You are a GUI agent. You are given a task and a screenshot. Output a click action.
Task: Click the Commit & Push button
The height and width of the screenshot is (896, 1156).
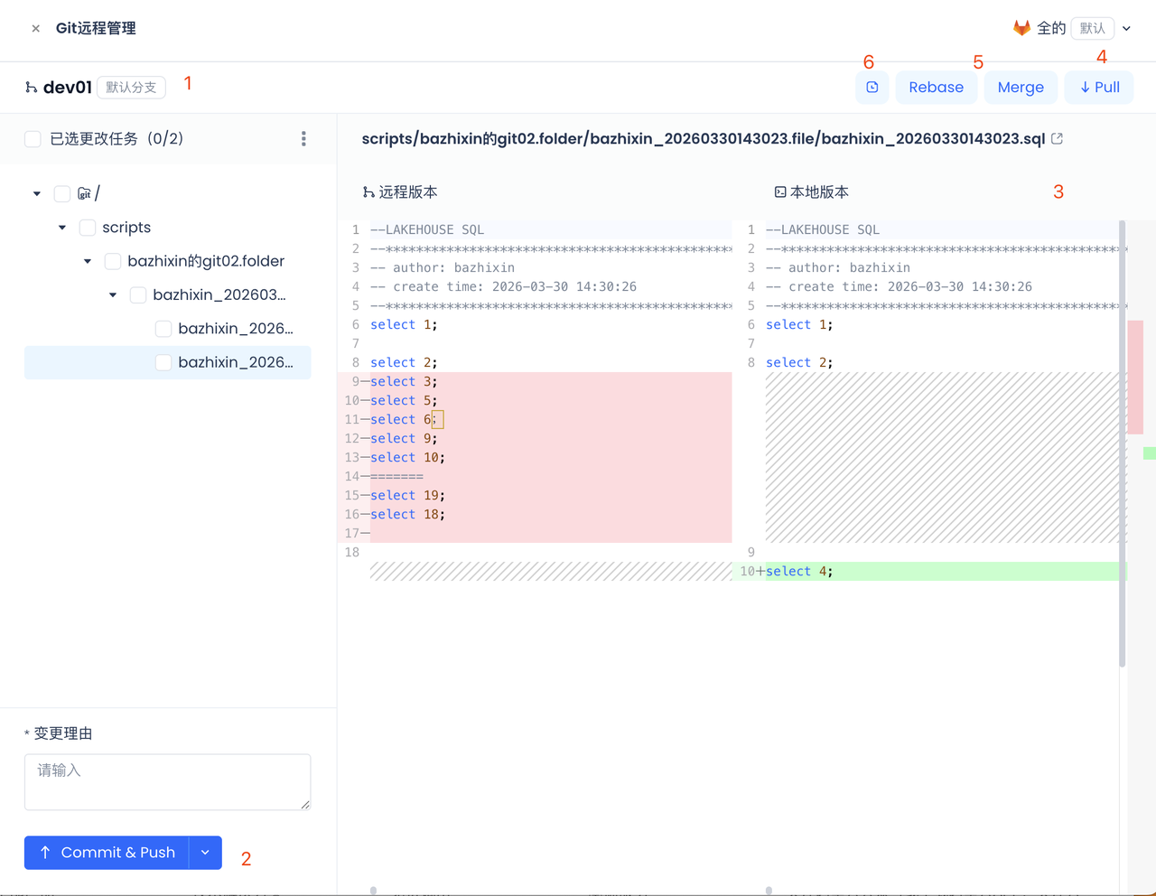pos(107,853)
